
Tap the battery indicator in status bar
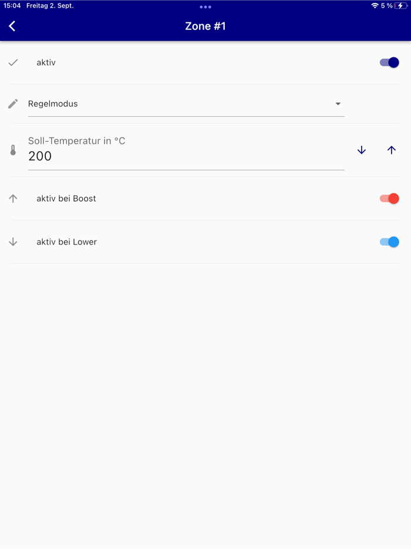click(401, 6)
